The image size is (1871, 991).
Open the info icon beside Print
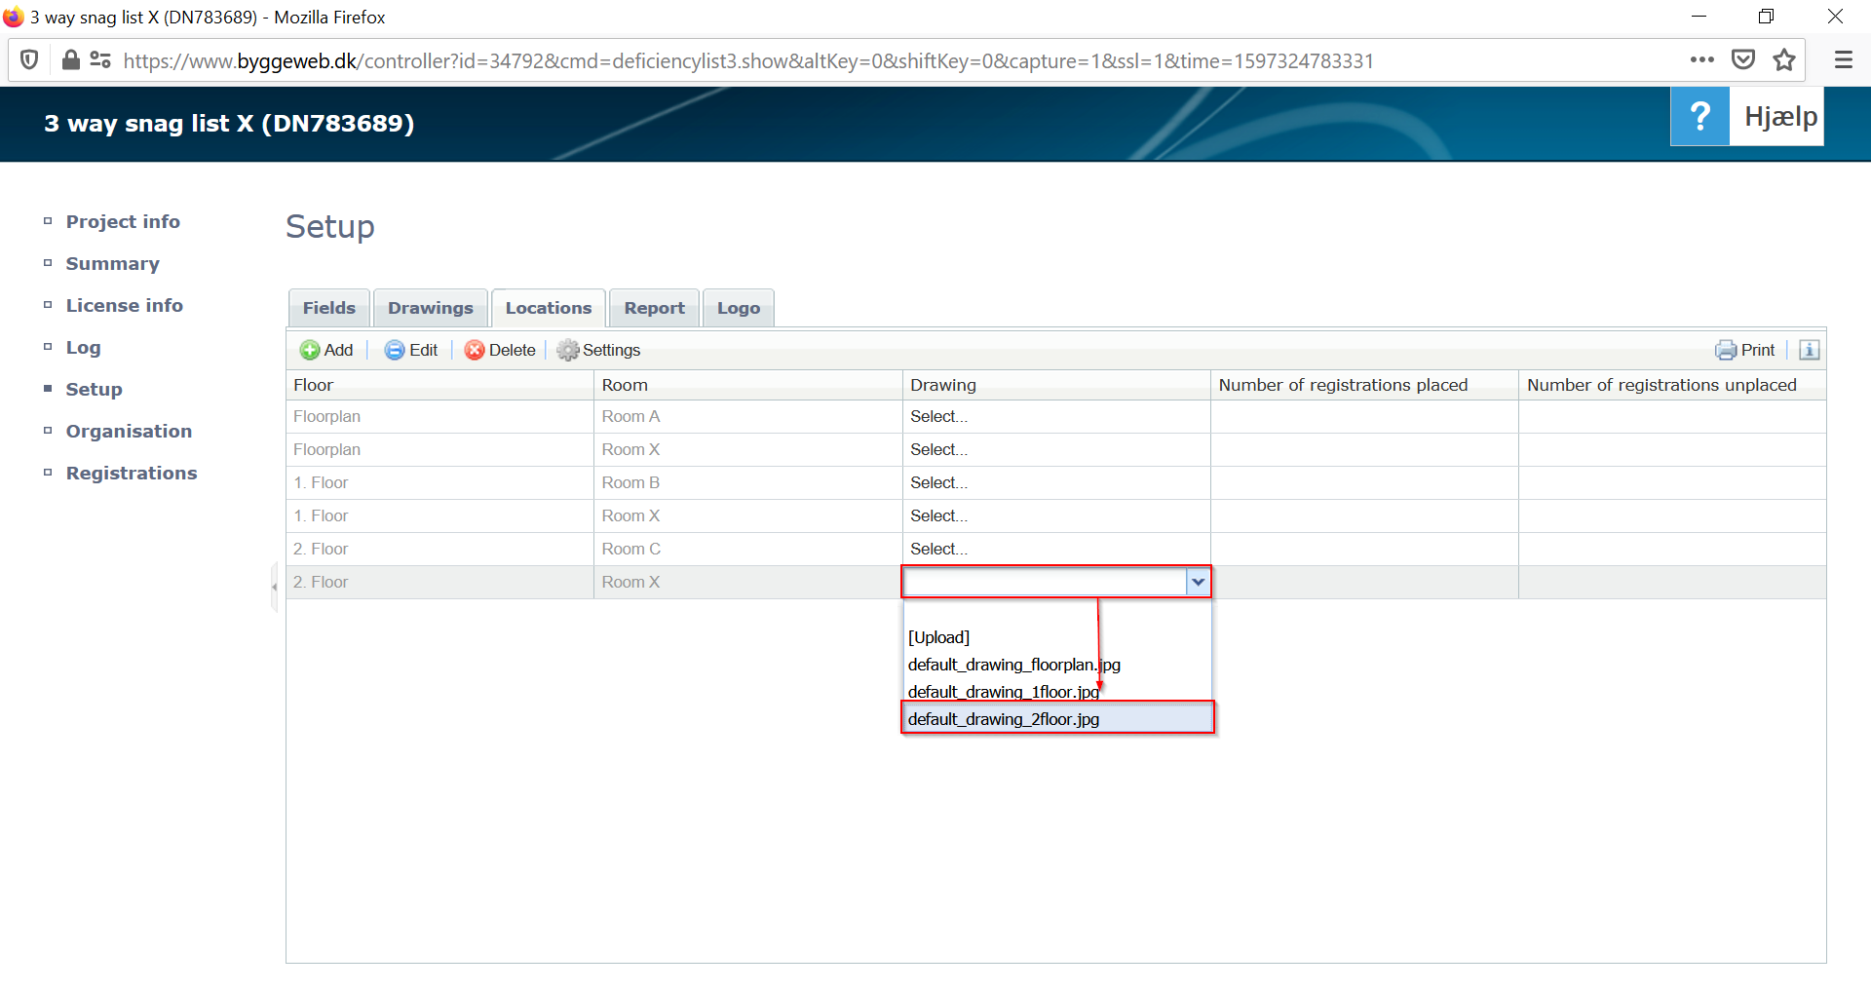point(1810,350)
